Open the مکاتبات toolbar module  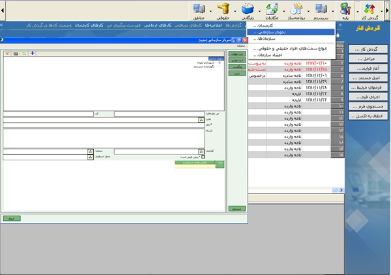pos(273,10)
